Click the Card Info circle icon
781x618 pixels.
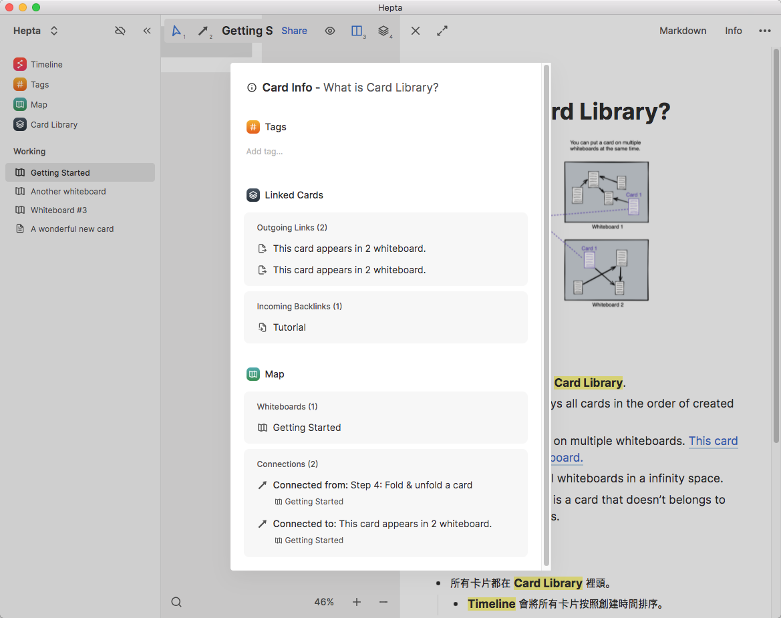pyautogui.click(x=252, y=88)
